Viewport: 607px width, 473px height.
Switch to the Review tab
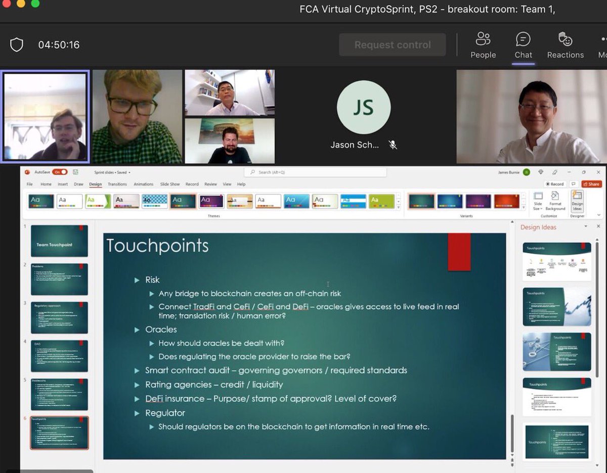[210, 184]
